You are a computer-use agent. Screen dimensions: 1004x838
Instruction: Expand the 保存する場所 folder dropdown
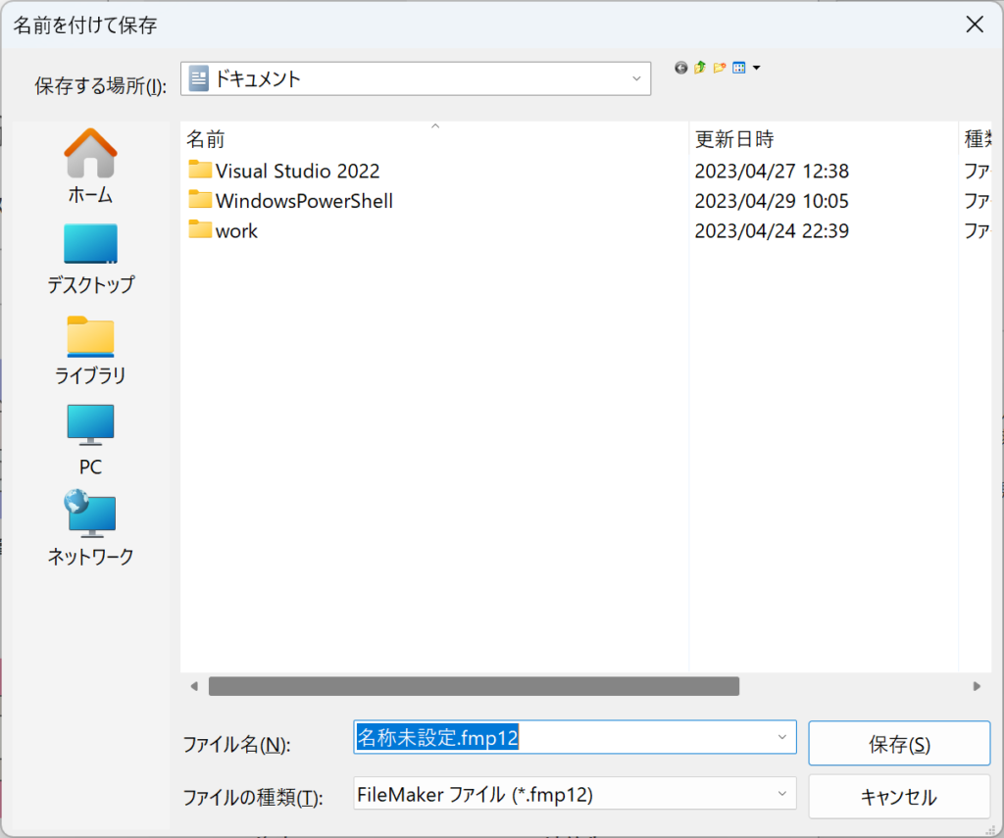(x=636, y=79)
